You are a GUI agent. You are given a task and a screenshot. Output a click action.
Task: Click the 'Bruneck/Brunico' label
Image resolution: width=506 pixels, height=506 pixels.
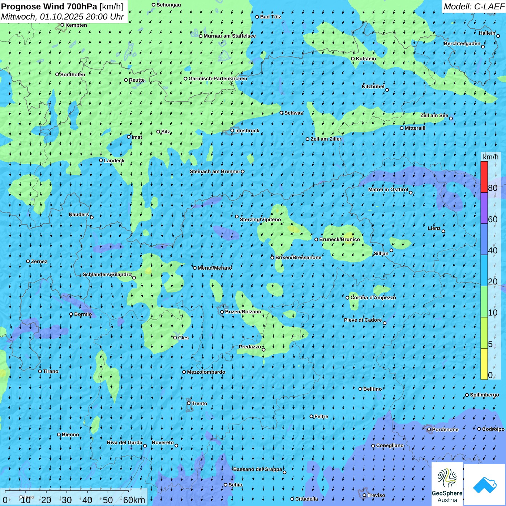(339, 239)
